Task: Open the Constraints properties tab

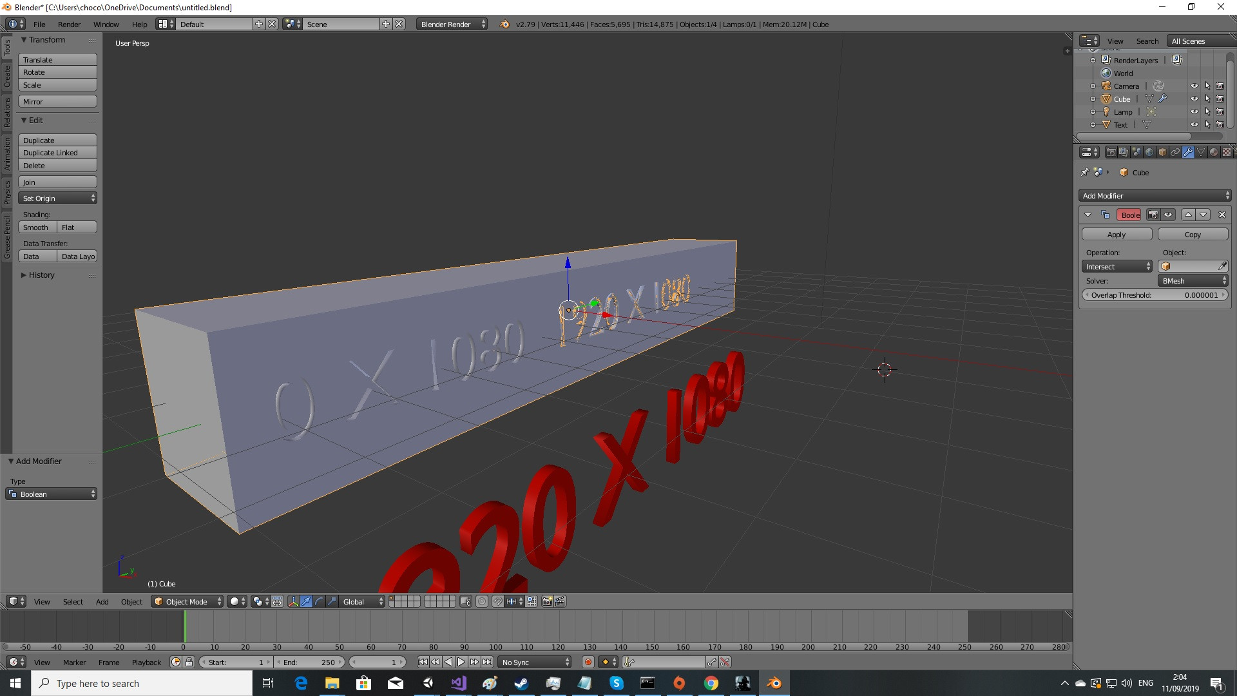Action: [1175, 152]
